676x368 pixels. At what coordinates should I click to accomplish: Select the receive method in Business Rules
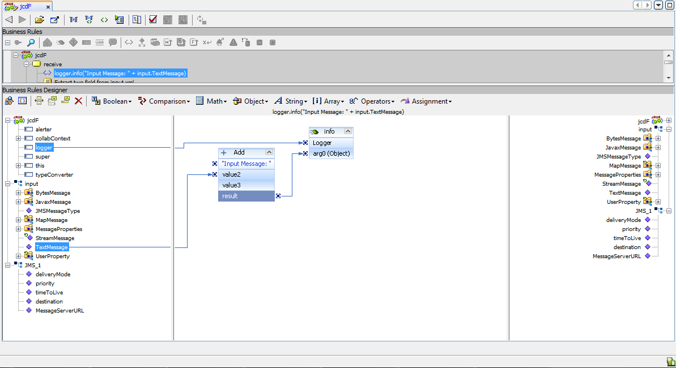click(x=53, y=64)
